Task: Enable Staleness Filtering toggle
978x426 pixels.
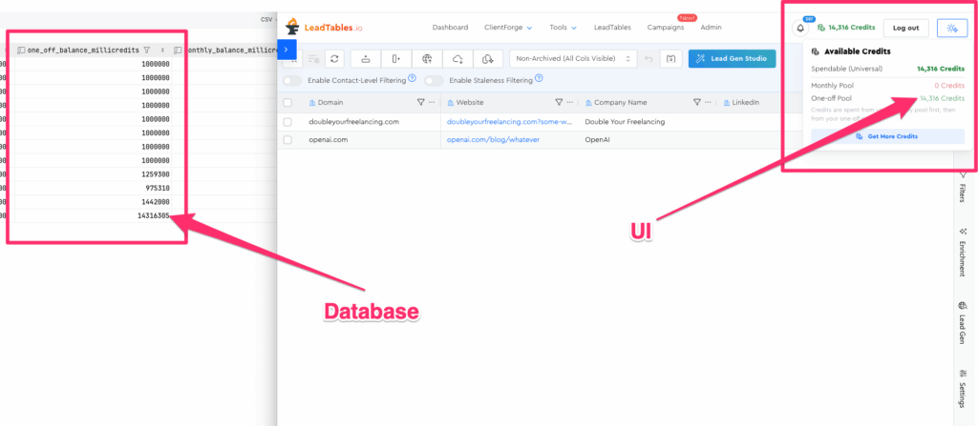Action: pos(434,81)
